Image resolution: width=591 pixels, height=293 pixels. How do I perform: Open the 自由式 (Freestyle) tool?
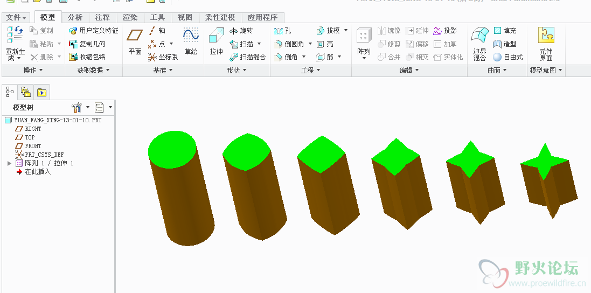[508, 57]
